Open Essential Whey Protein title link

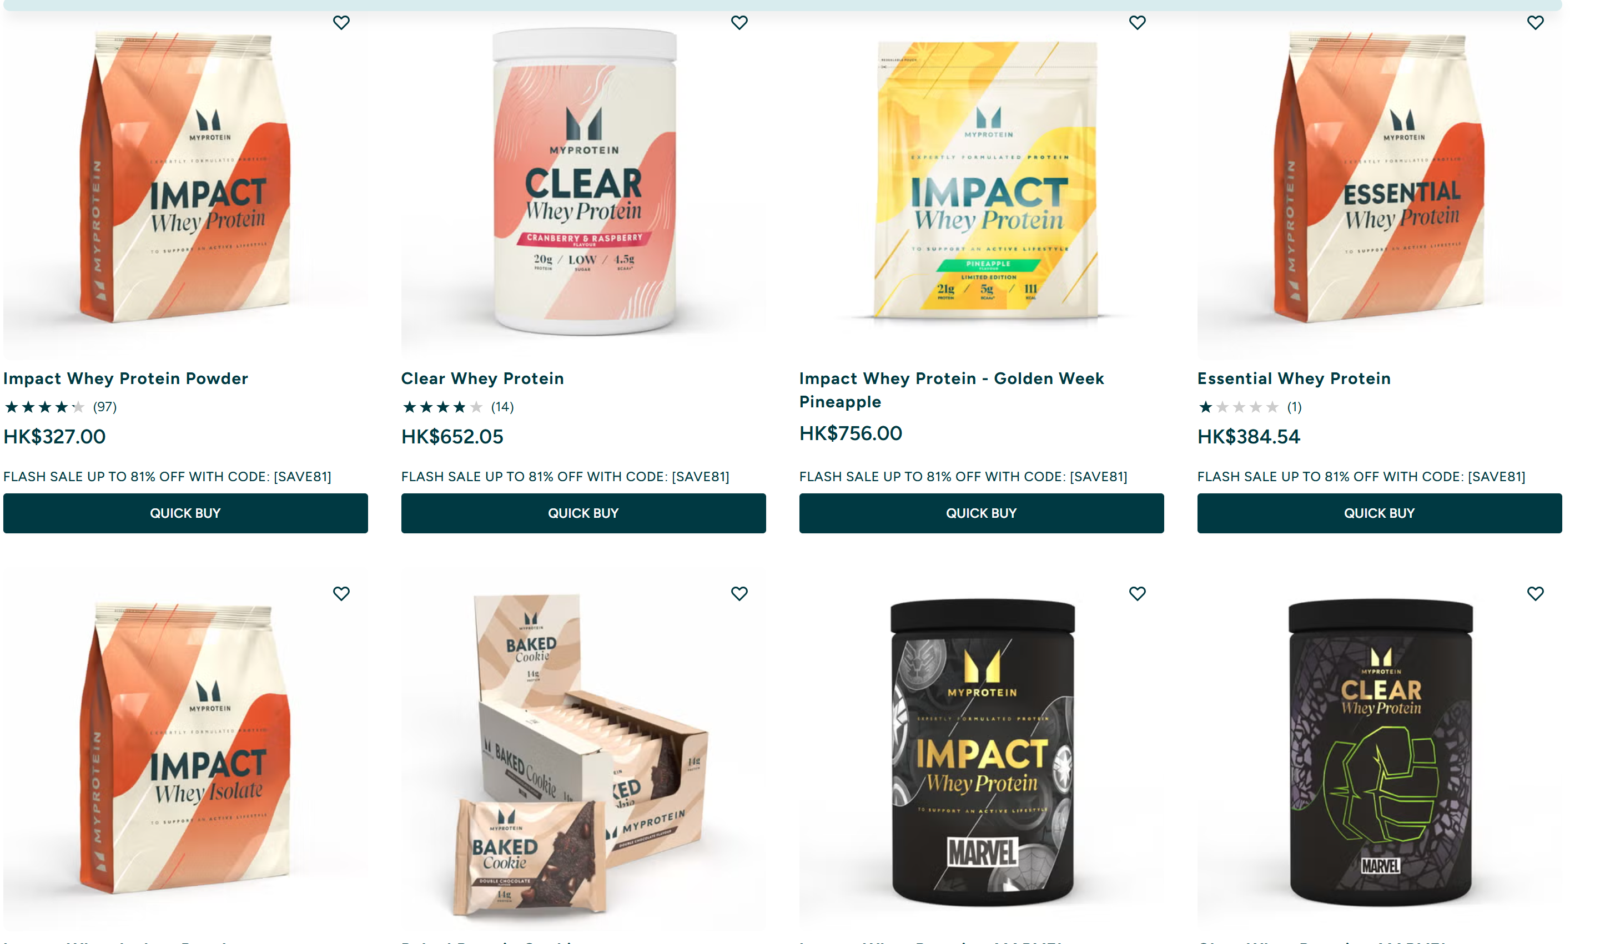(x=1294, y=378)
